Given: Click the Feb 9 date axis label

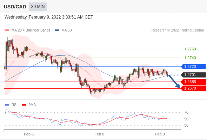Looking at the screenshot, I should click(160, 134).
